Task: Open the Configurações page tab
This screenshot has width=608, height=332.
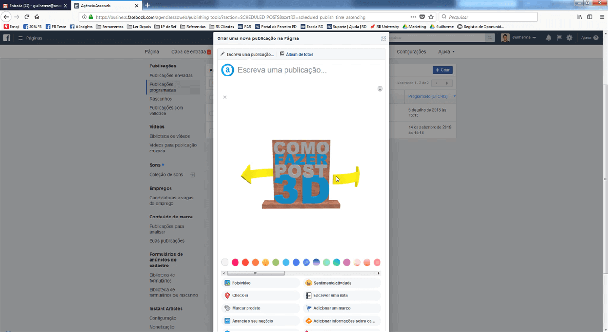Action: tap(411, 52)
